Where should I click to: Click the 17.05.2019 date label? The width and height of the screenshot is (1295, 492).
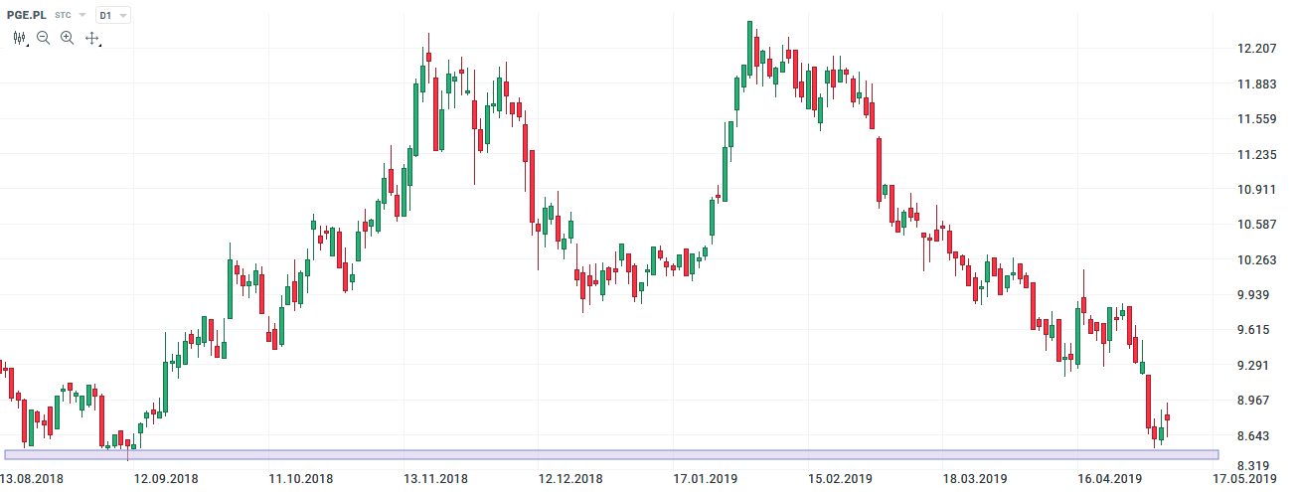coord(1245,479)
